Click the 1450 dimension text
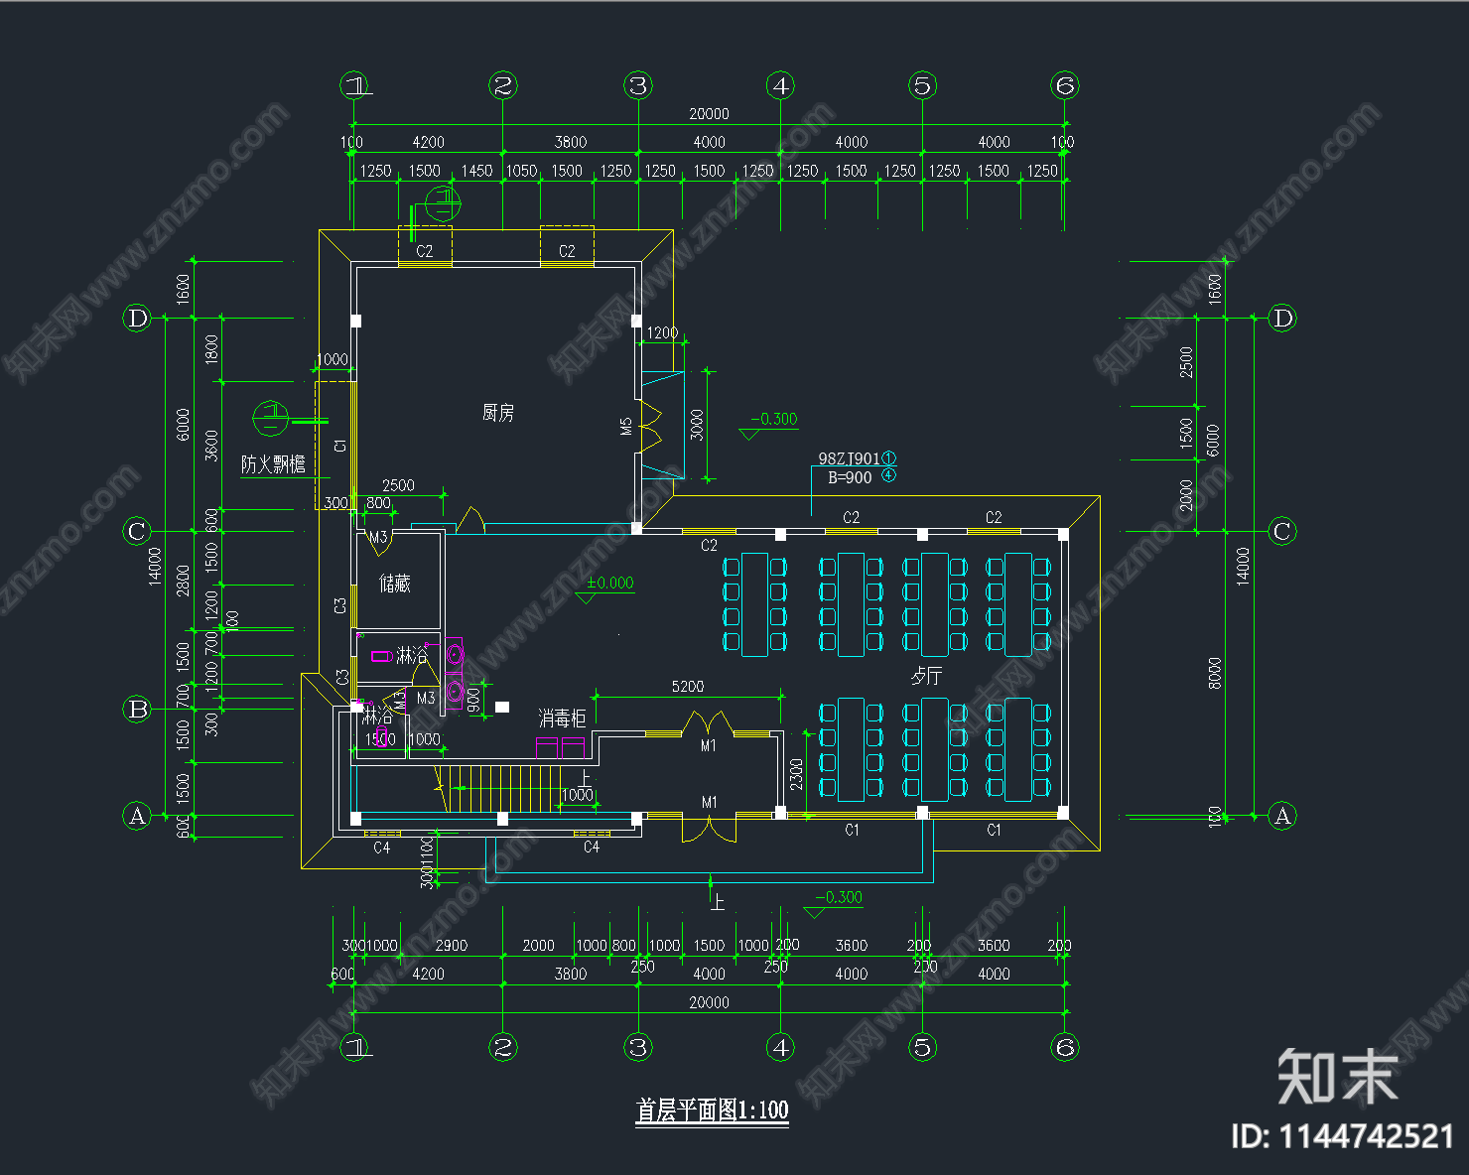The image size is (1469, 1175). point(476,171)
